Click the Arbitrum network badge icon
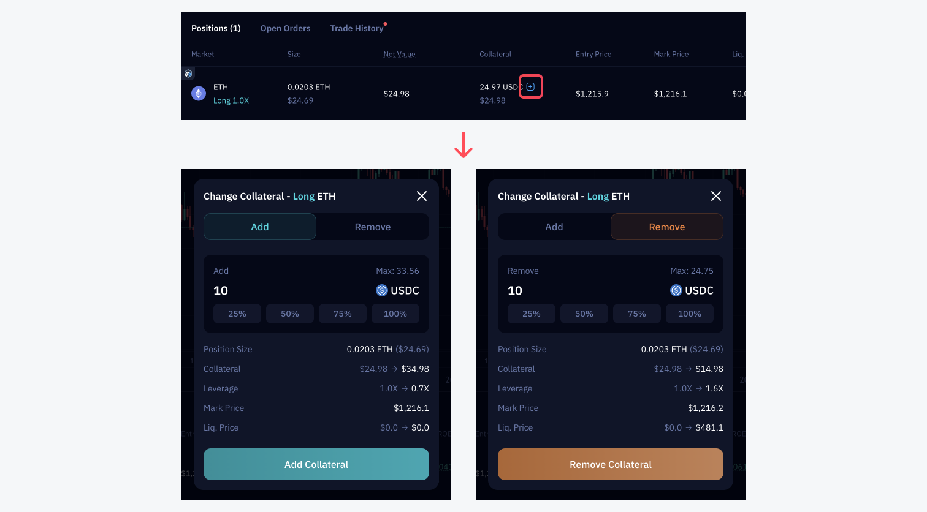 coord(188,73)
